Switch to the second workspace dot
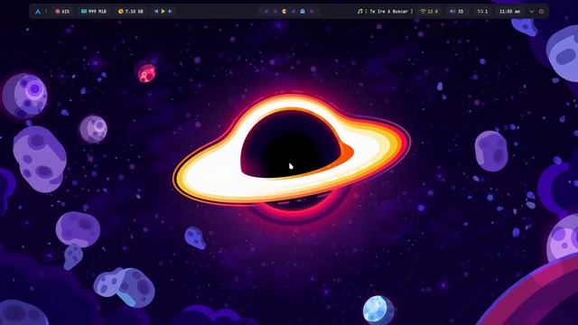 tap(275, 12)
